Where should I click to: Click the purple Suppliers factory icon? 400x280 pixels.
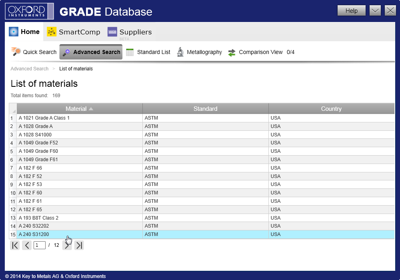click(x=112, y=32)
